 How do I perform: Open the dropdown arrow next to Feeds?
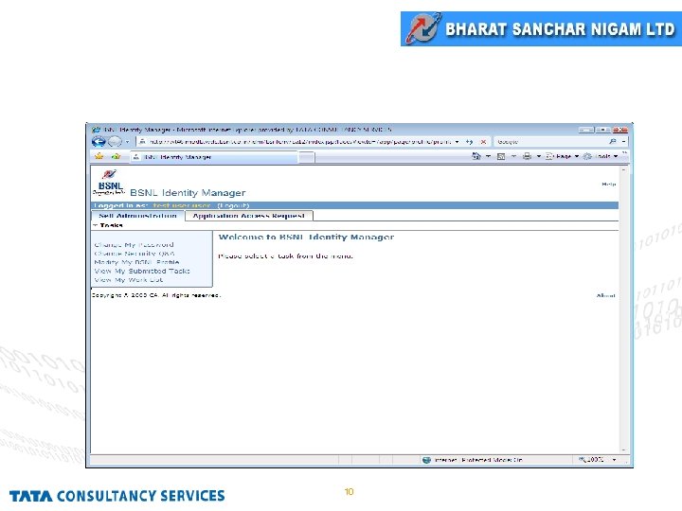[513, 156]
